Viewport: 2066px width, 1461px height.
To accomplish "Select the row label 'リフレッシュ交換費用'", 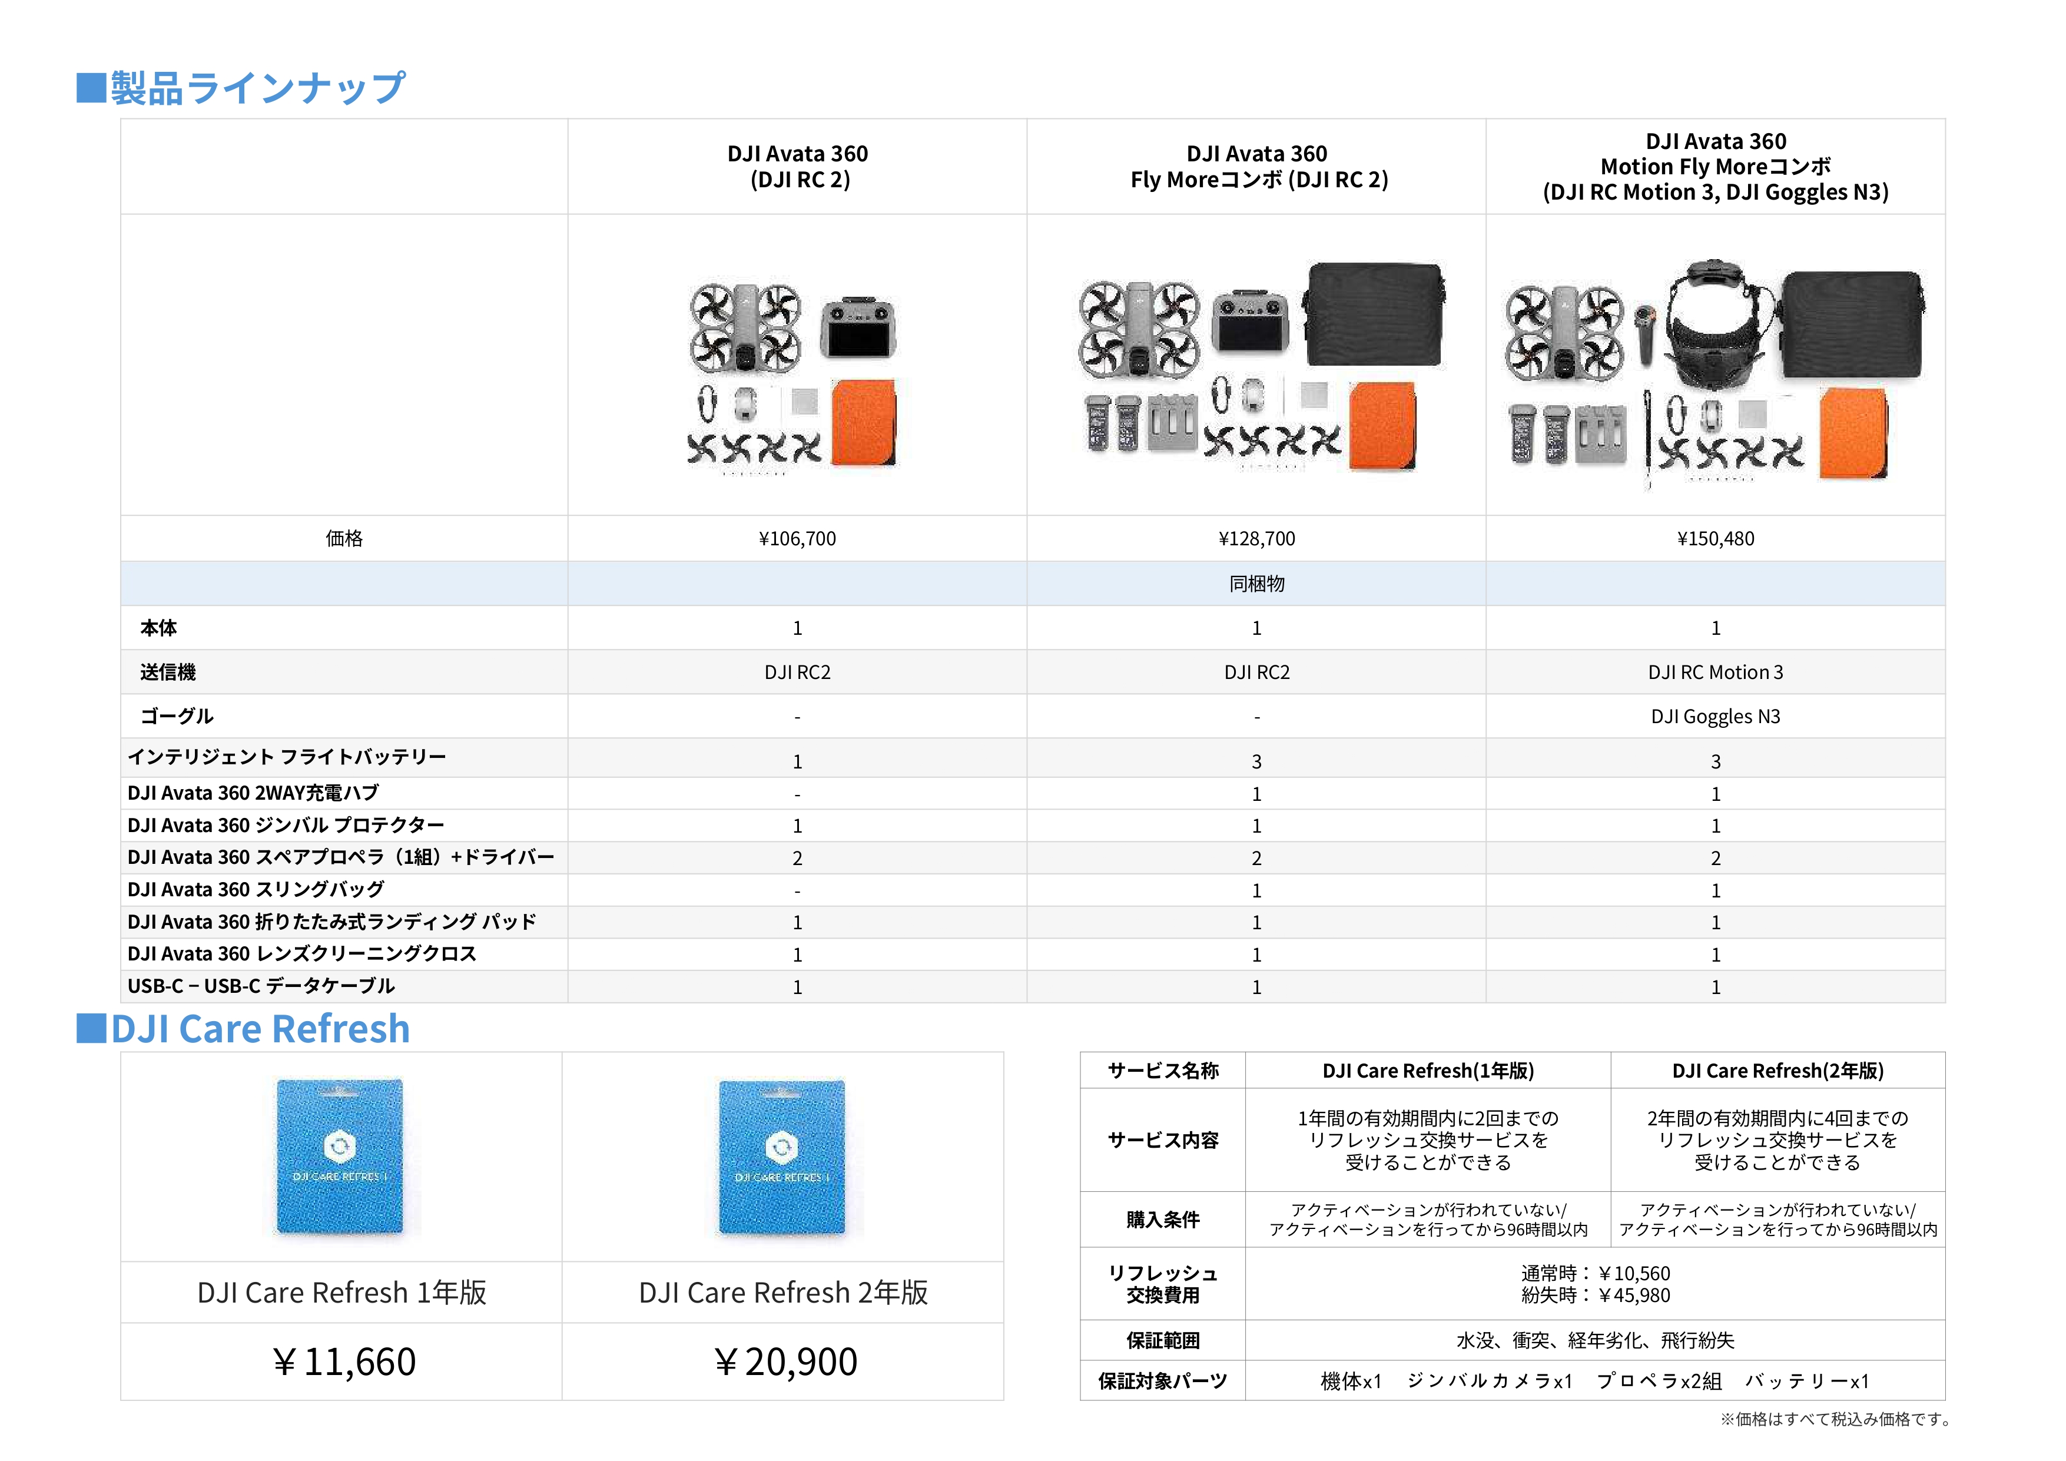I will [x=1163, y=1284].
